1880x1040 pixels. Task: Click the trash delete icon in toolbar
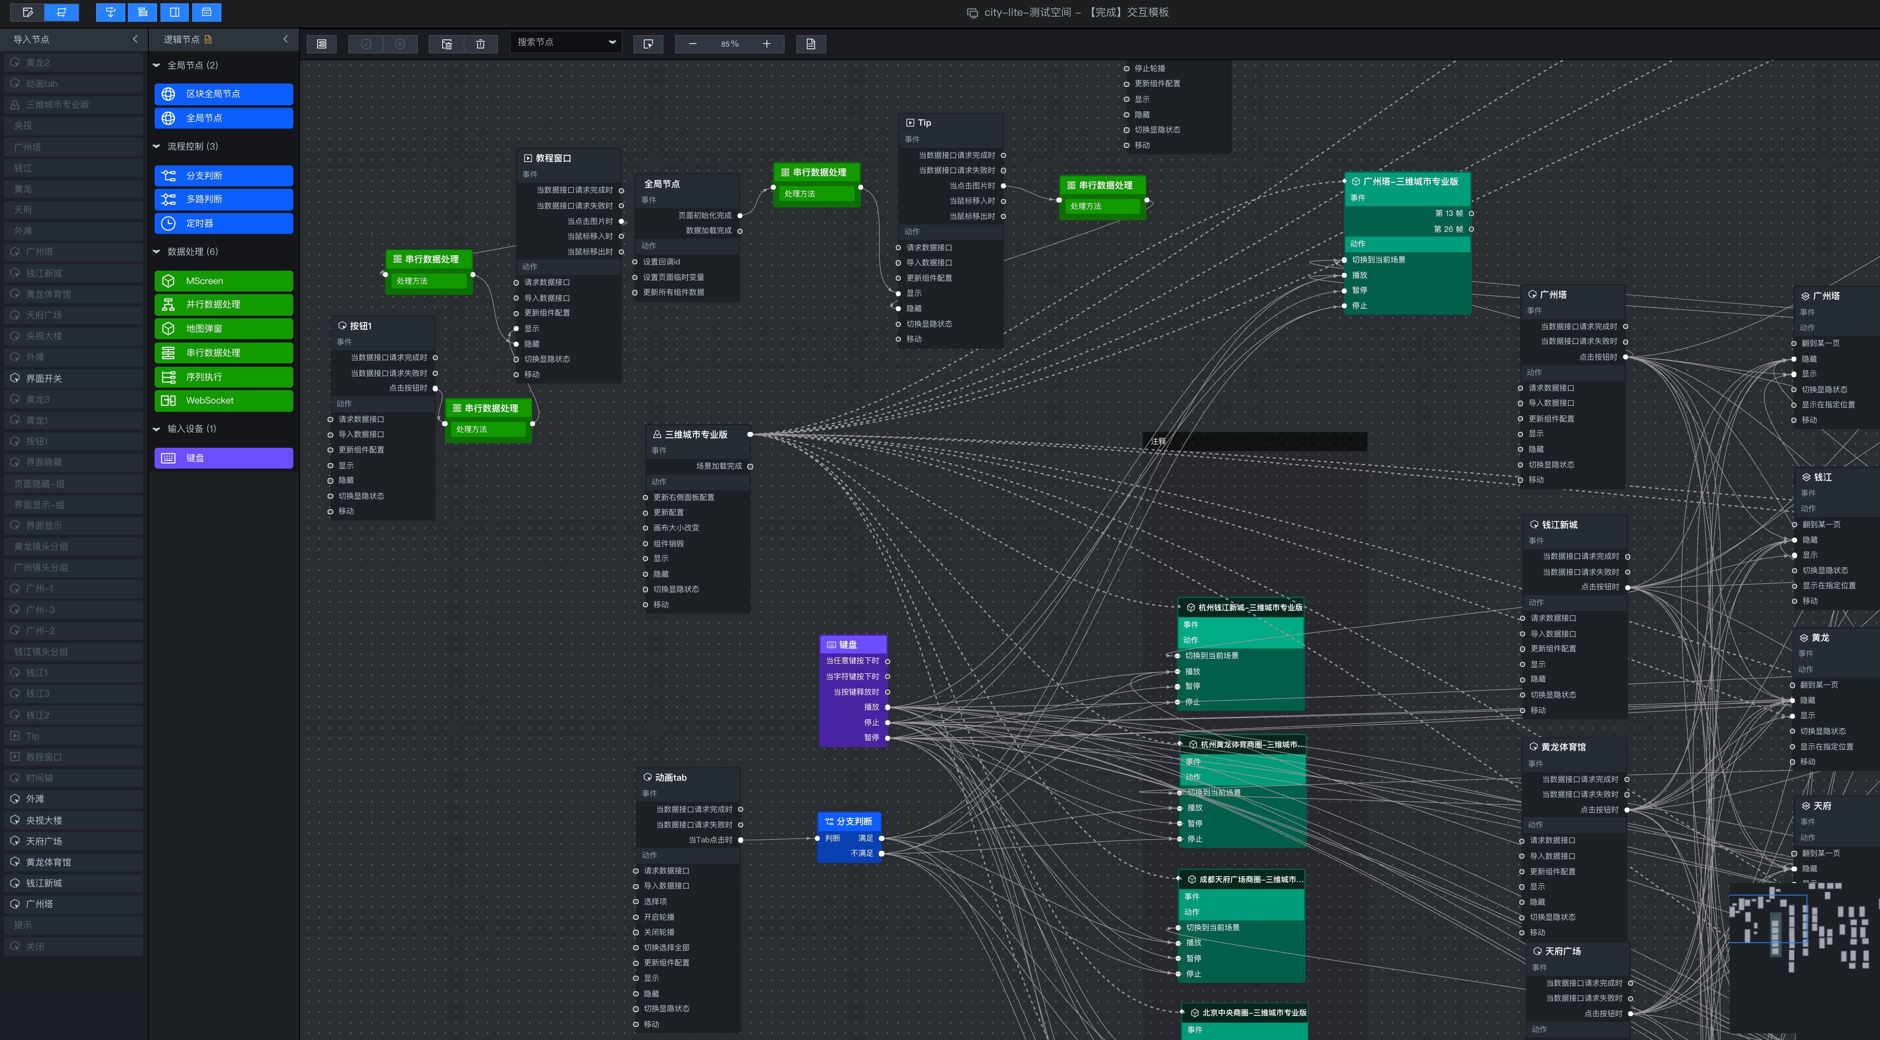click(x=480, y=44)
